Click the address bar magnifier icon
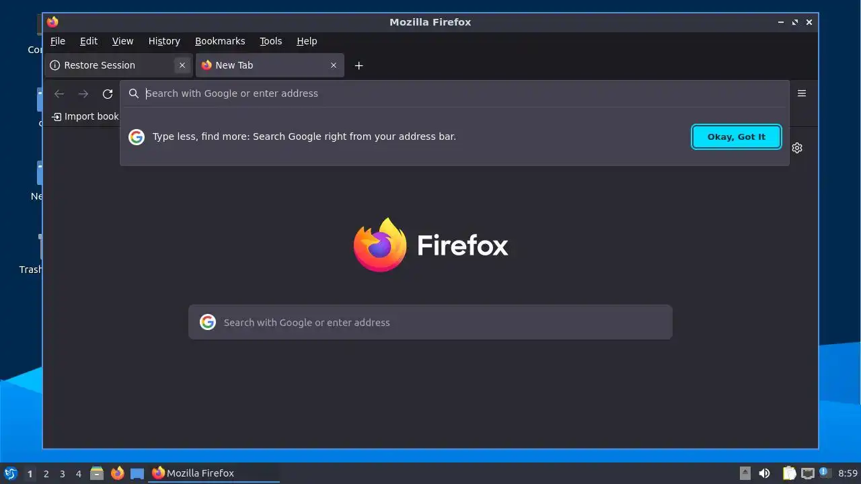This screenshot has height=484, width=861. [x=134, y=93]
